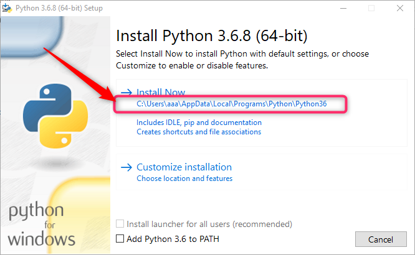Start installation with Install Now
Image resolution: width=415 pixels, height=255 pixels.
pos(161,92)
